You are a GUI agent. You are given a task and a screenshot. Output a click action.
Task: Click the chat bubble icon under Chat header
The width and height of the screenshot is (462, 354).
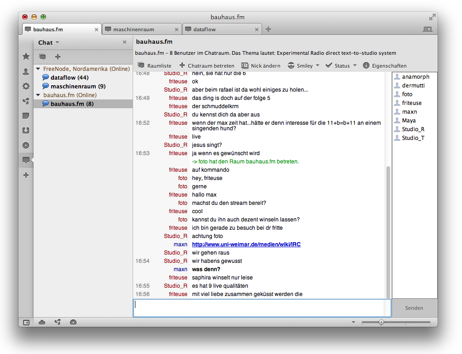[42, 57]
